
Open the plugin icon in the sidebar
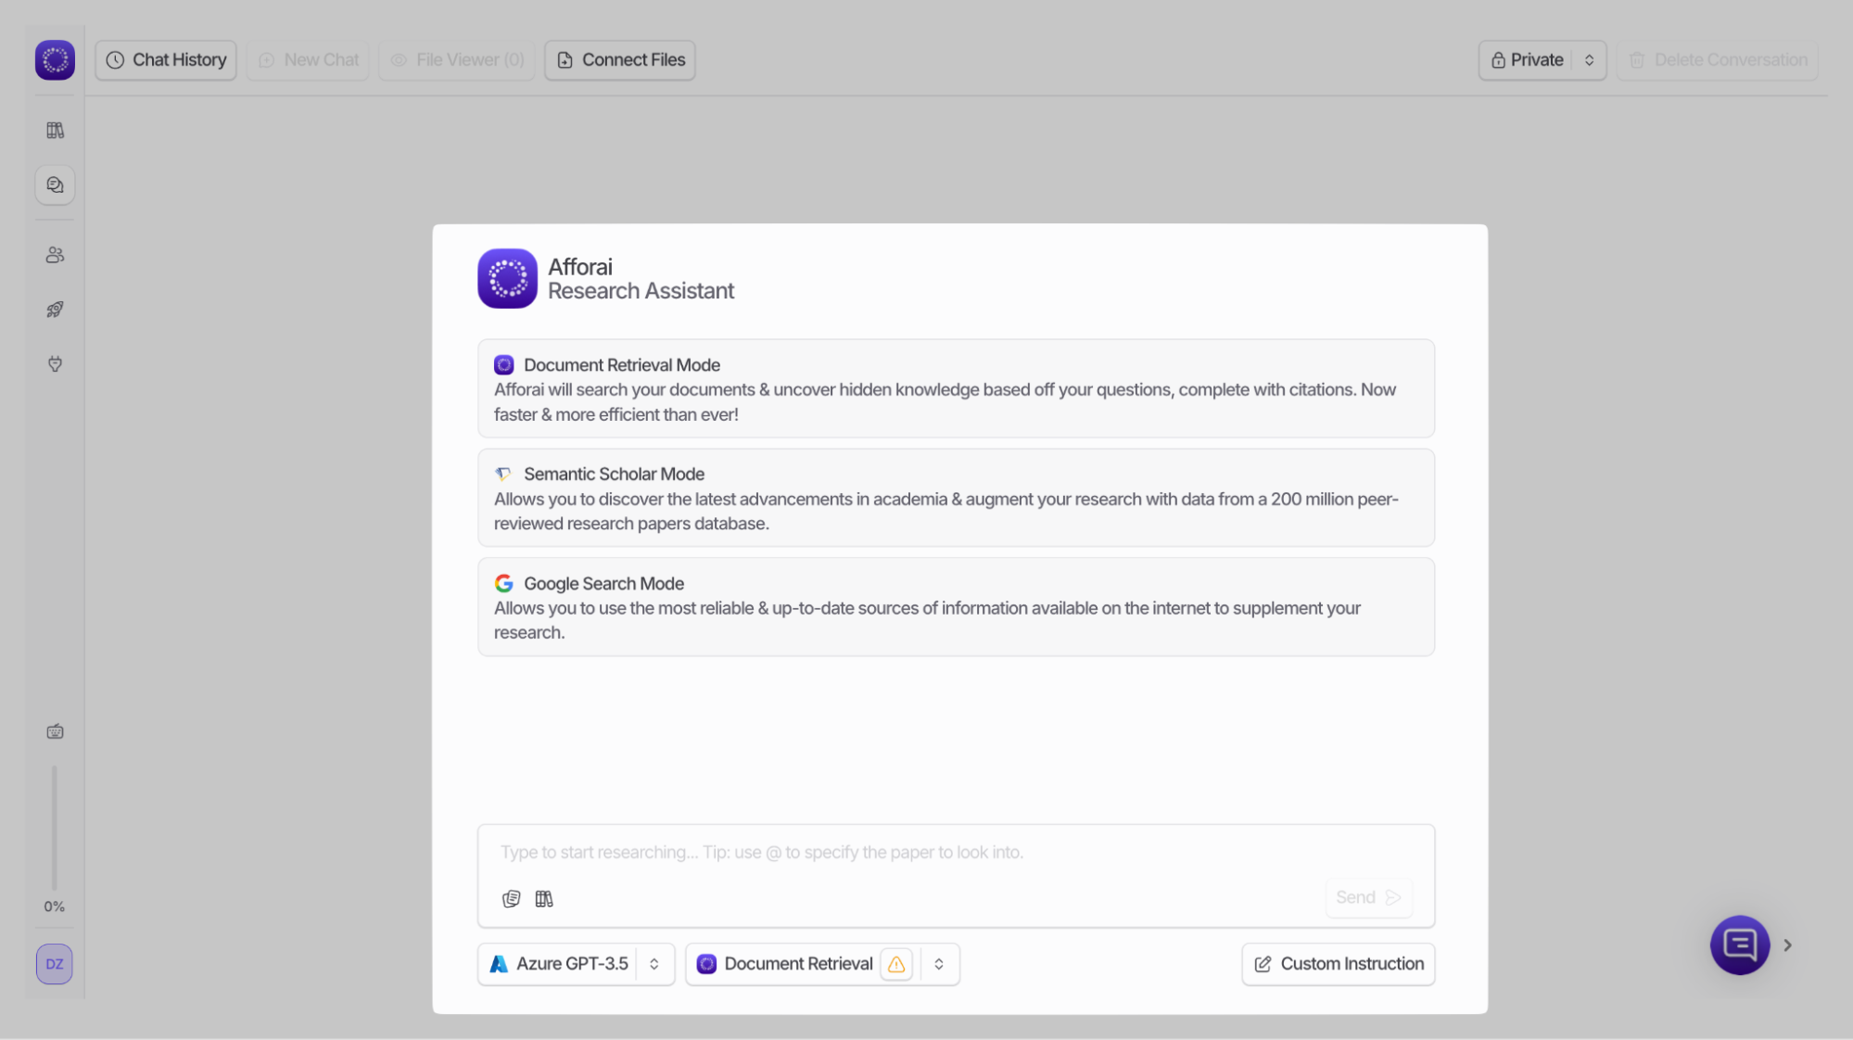click(x=54, y=364)
